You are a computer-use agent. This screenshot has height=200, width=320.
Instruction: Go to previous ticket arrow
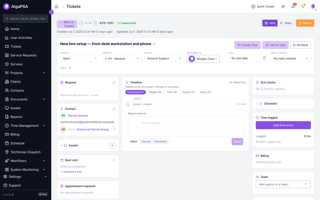coord(81,23)
